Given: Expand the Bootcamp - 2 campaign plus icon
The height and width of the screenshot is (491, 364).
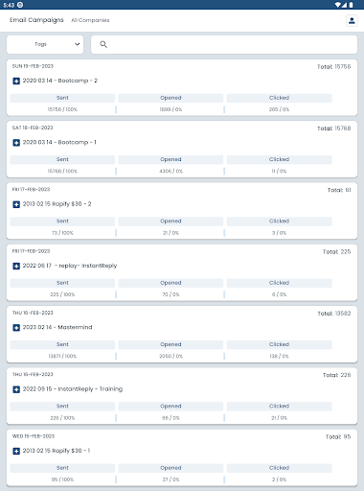Looking at the screenshot, I should pos(16,81).
